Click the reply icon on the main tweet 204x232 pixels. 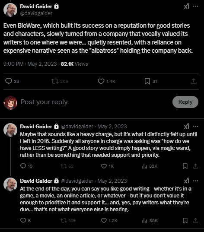point(9,81)
